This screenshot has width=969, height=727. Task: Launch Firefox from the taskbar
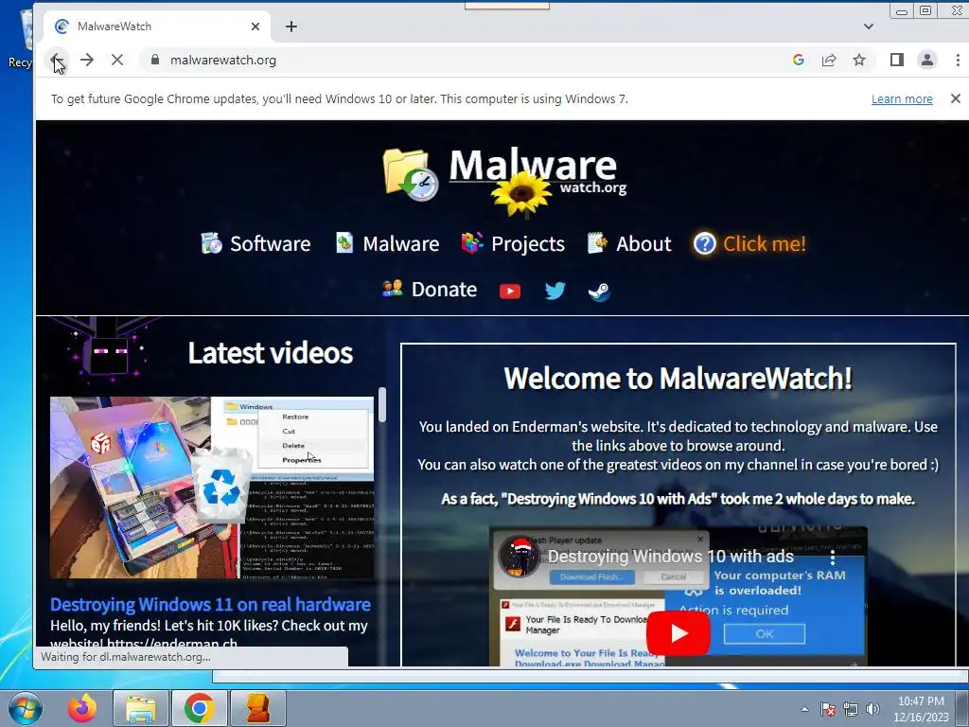[x=82, y=708]
